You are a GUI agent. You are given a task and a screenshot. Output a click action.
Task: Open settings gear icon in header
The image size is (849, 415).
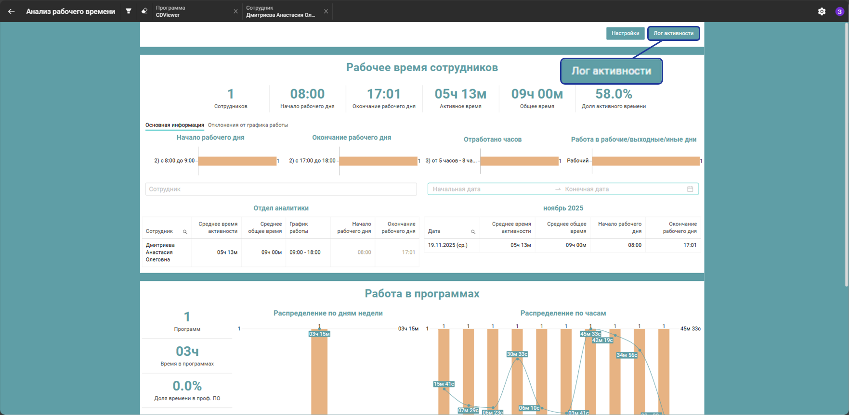click(822, 11)
